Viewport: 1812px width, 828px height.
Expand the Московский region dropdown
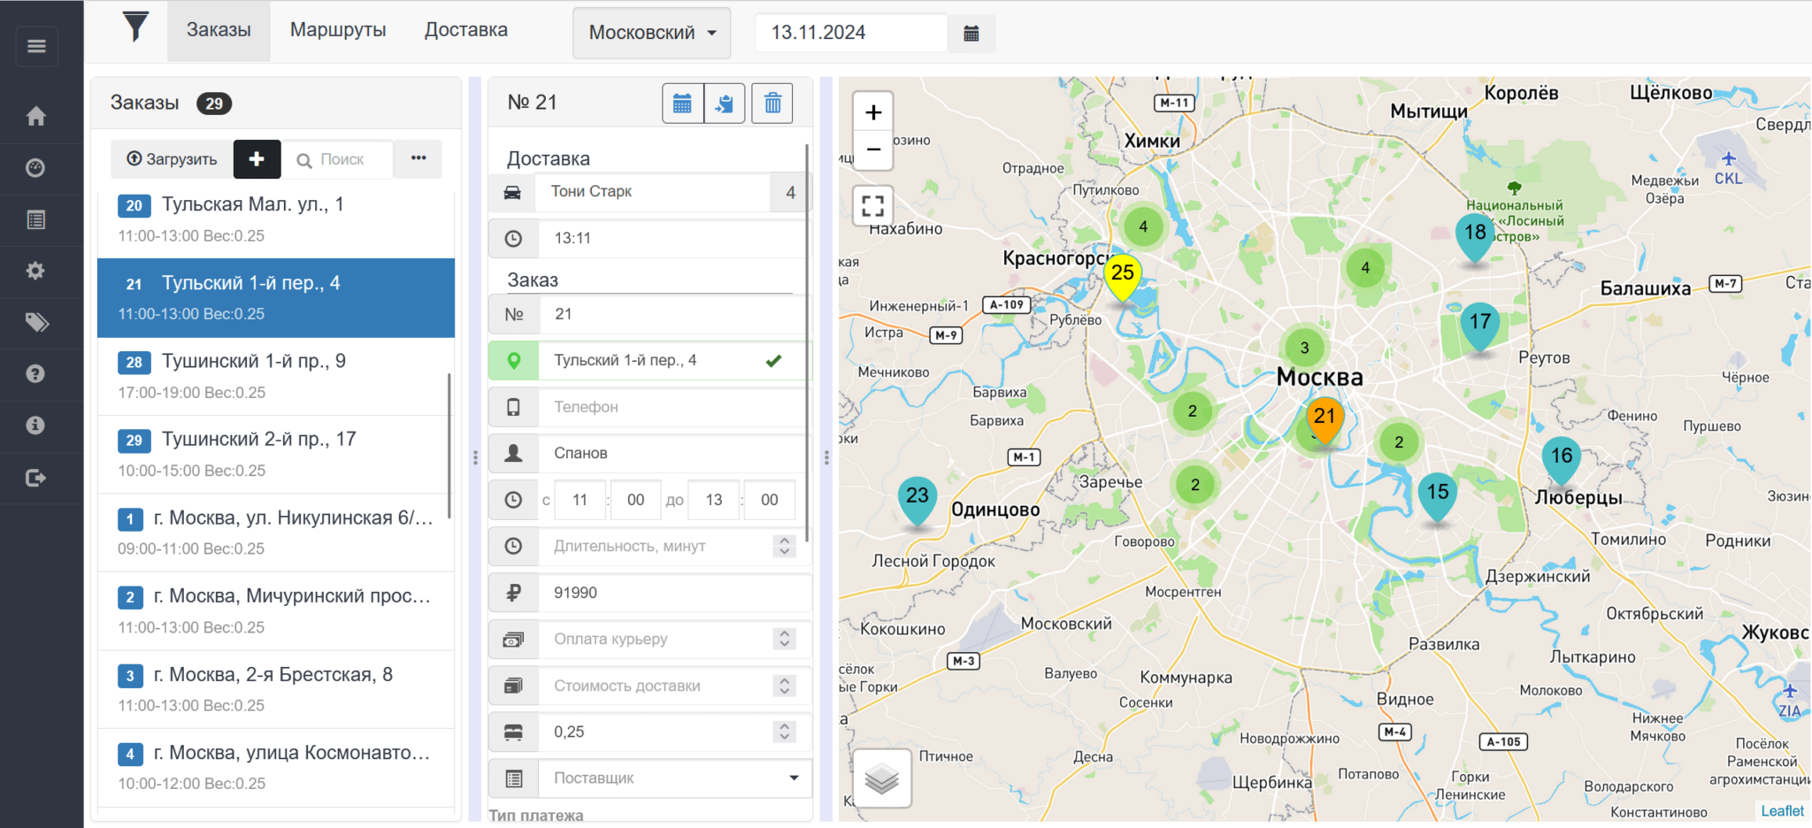pyautogui.click(x=651, y=34)
